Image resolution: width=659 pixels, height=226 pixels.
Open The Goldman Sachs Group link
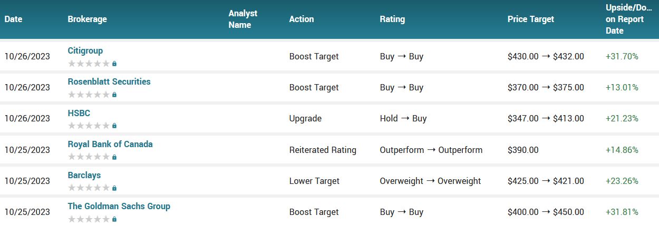119,206
